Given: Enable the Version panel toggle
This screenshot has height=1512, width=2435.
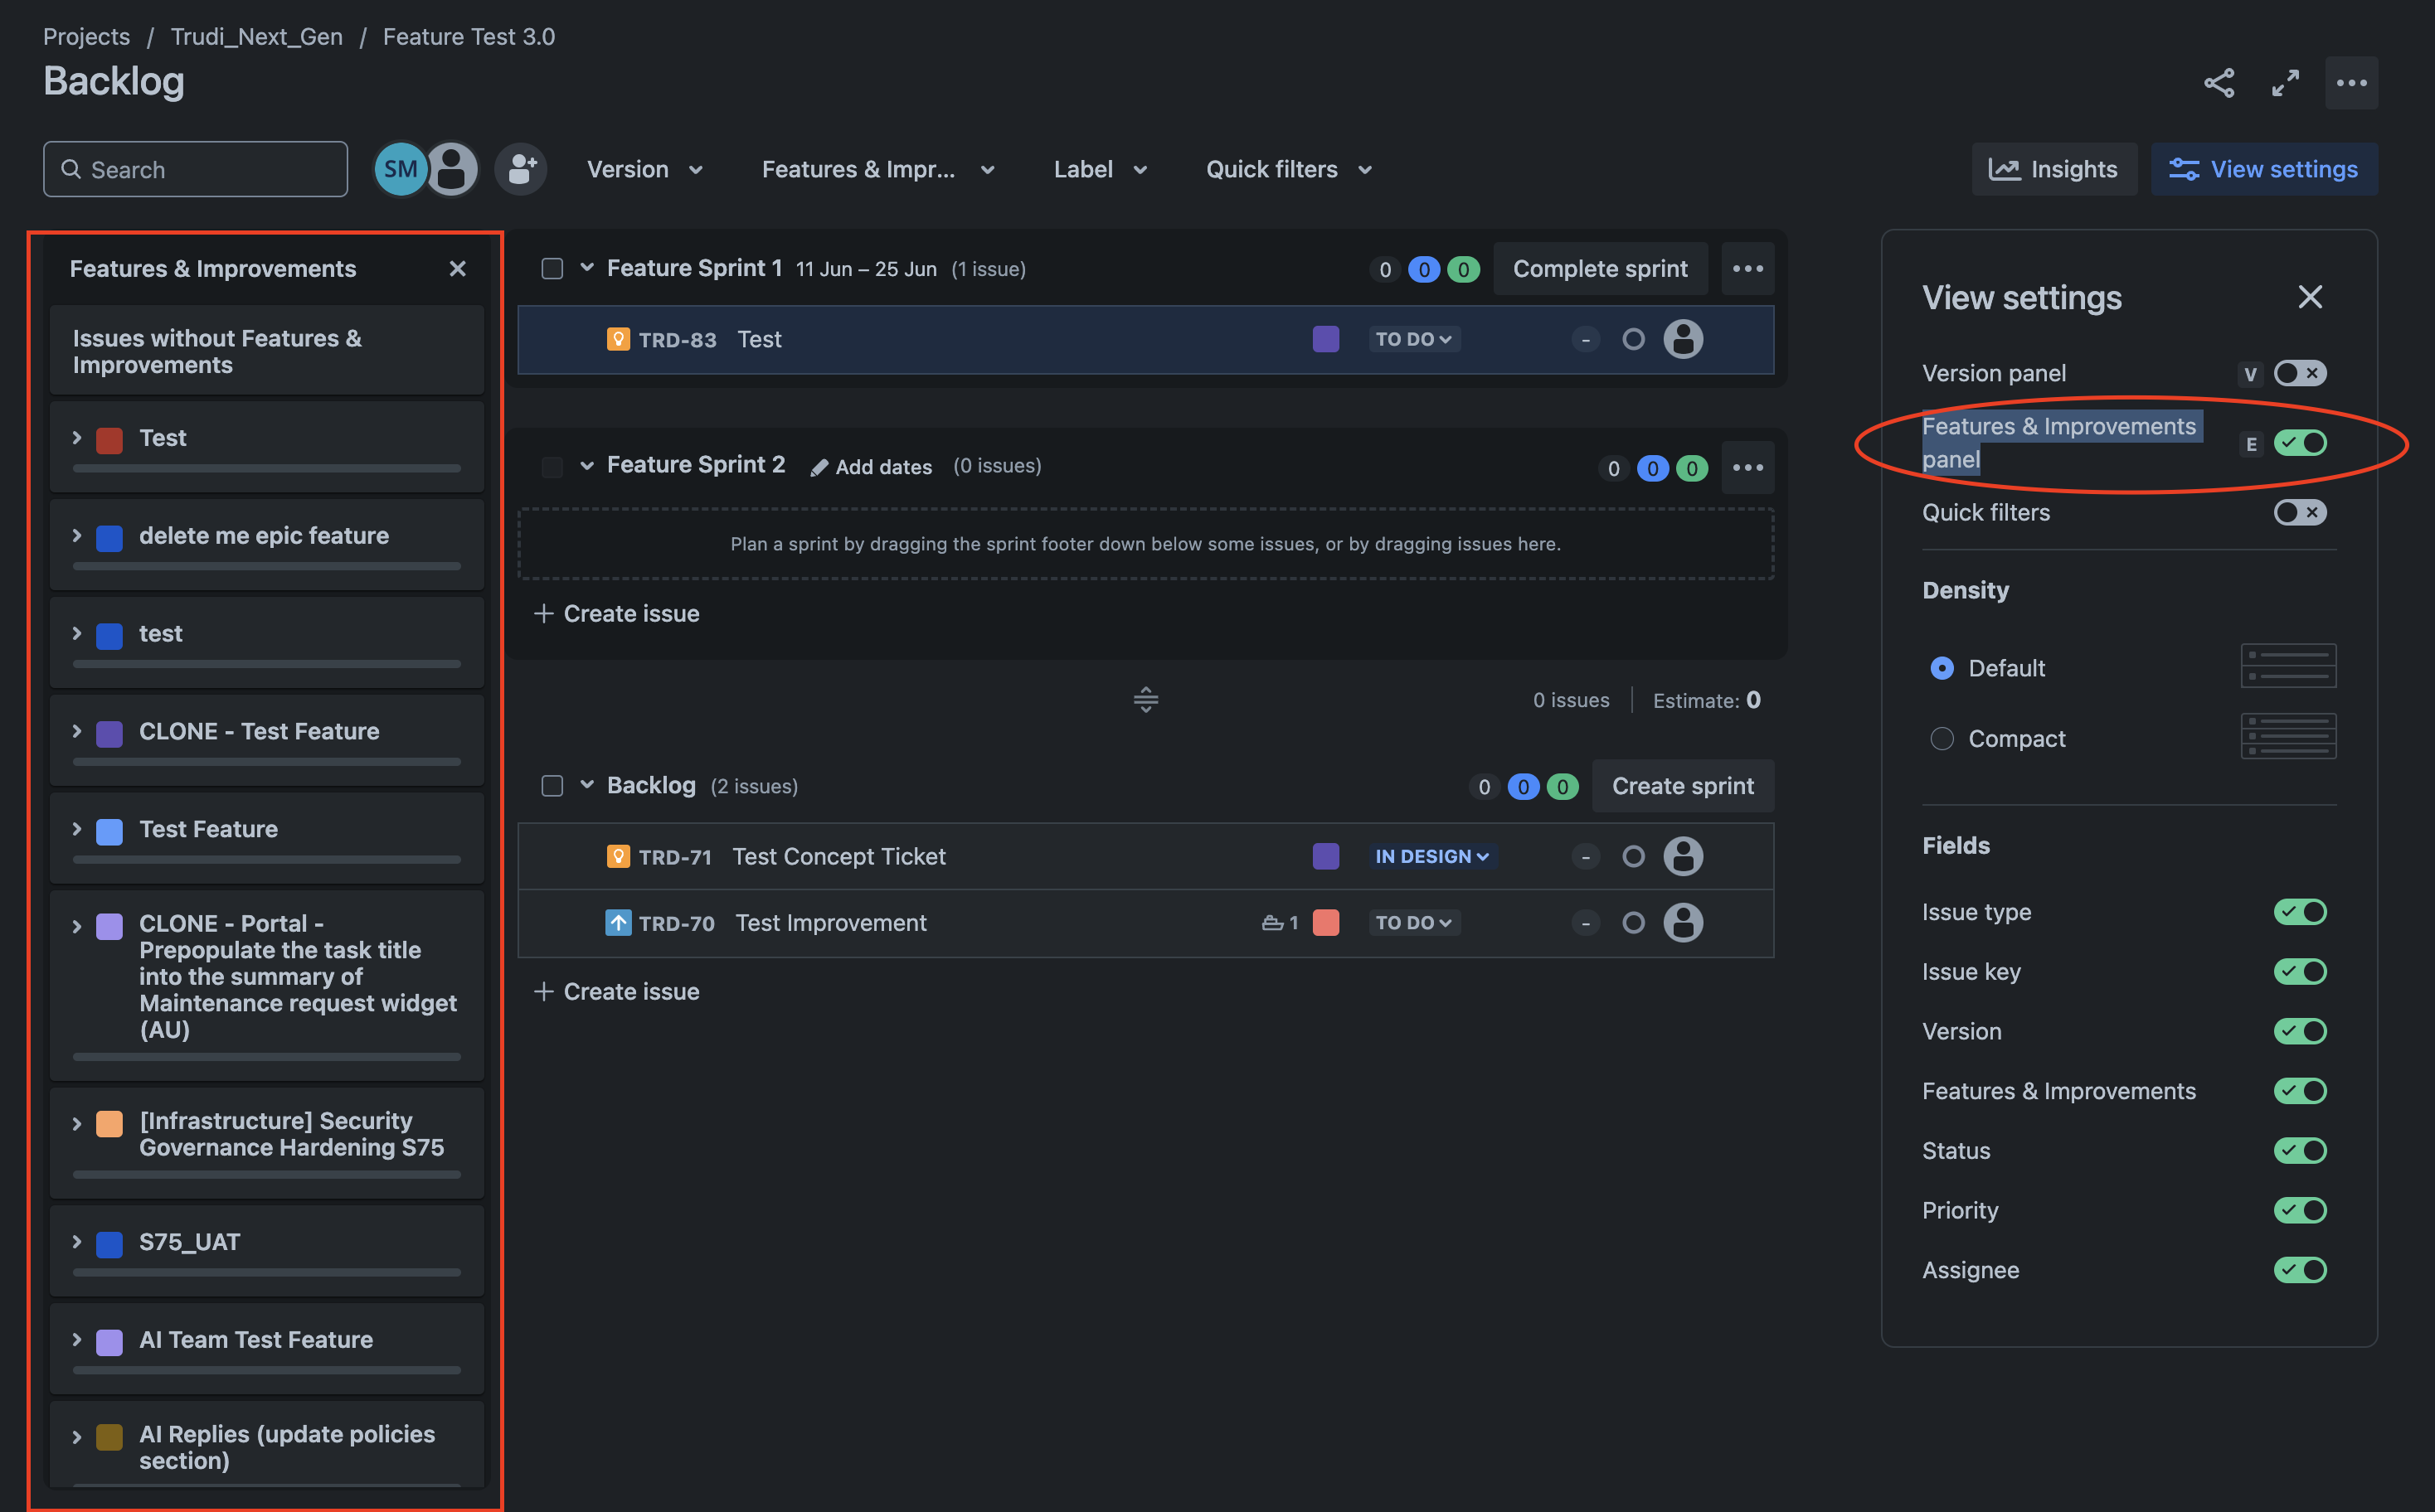Looking at the screenshot, I should pyautogui.click(x=2300, y=373).
